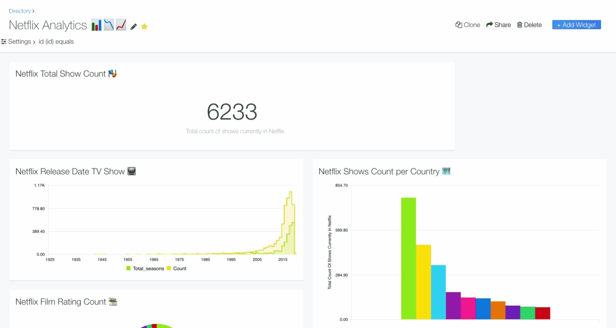Click the red bar in country chart
This screenshot has width=616, height=328.
coord(543,313)
